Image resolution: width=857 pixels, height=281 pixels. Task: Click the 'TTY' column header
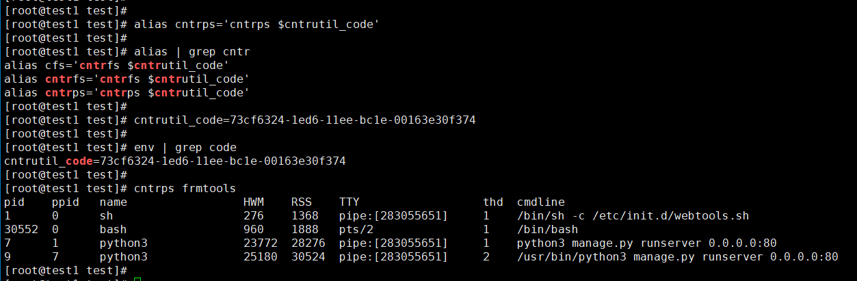349,202
